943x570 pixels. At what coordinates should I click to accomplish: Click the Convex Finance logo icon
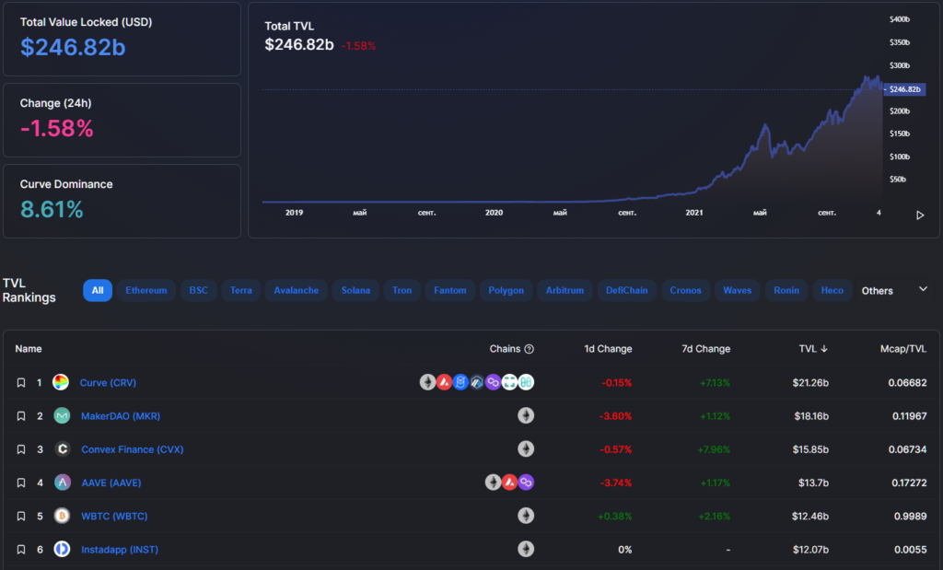click(62, 449)
